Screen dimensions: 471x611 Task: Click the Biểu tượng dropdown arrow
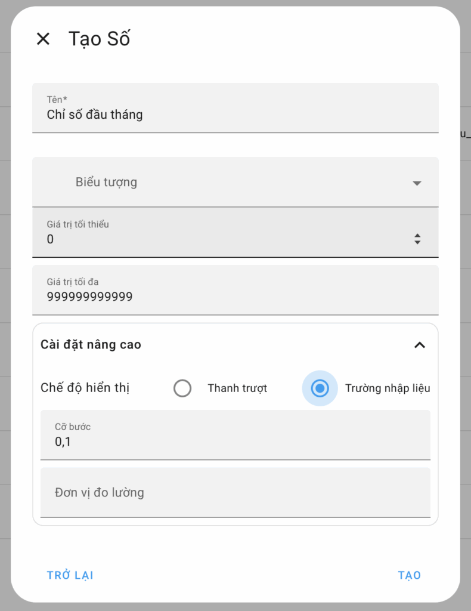[417, 183]
